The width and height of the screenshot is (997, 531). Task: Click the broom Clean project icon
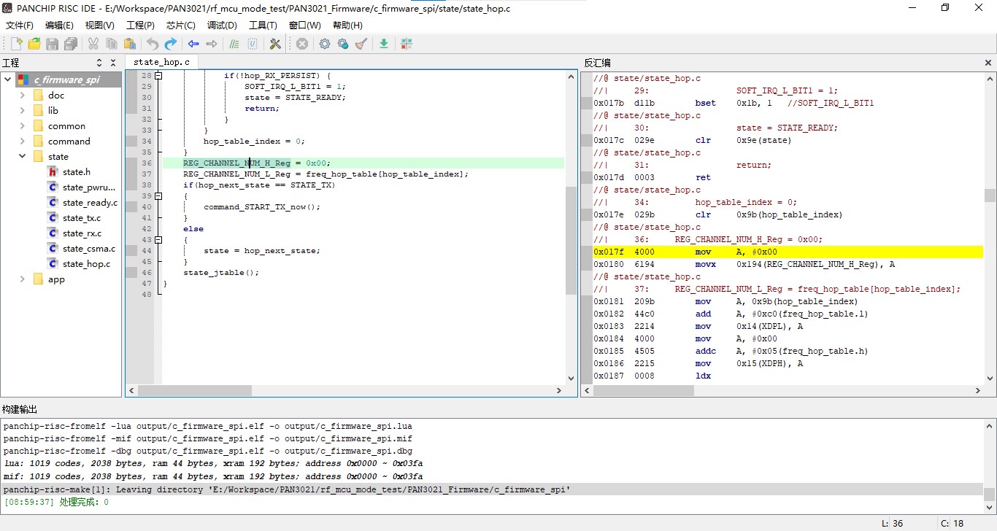click(x=361, y=44)
